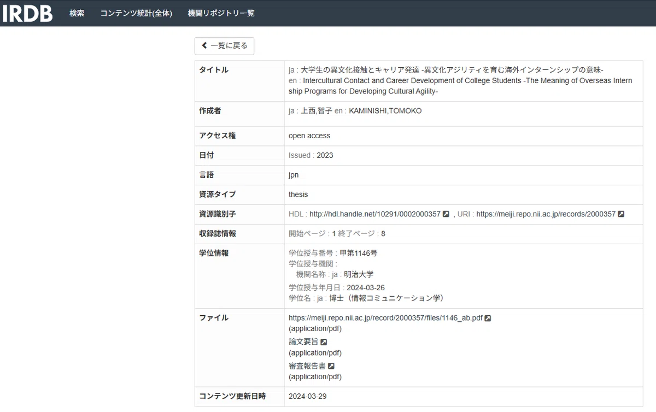Open the 審査報告書 file link
The image size is (656, 412).
(x=307, y=366)
